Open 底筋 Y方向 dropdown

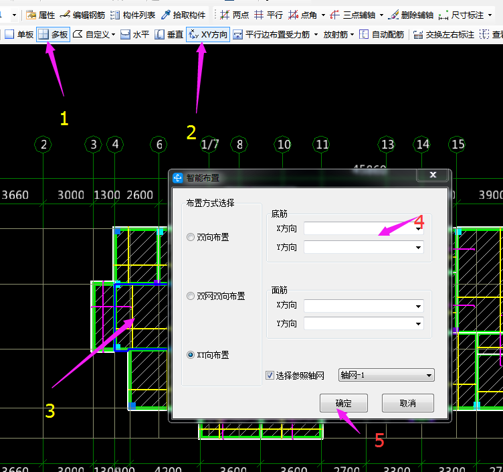tap(363, 247)
